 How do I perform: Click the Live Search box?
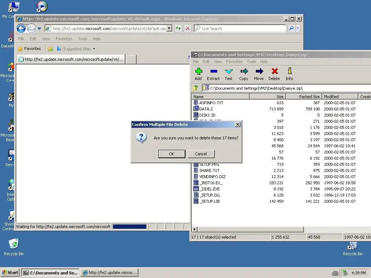[240, 28]
